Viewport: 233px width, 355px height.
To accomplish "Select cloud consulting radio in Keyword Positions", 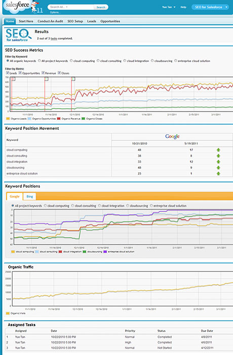I will click(72, 205).
